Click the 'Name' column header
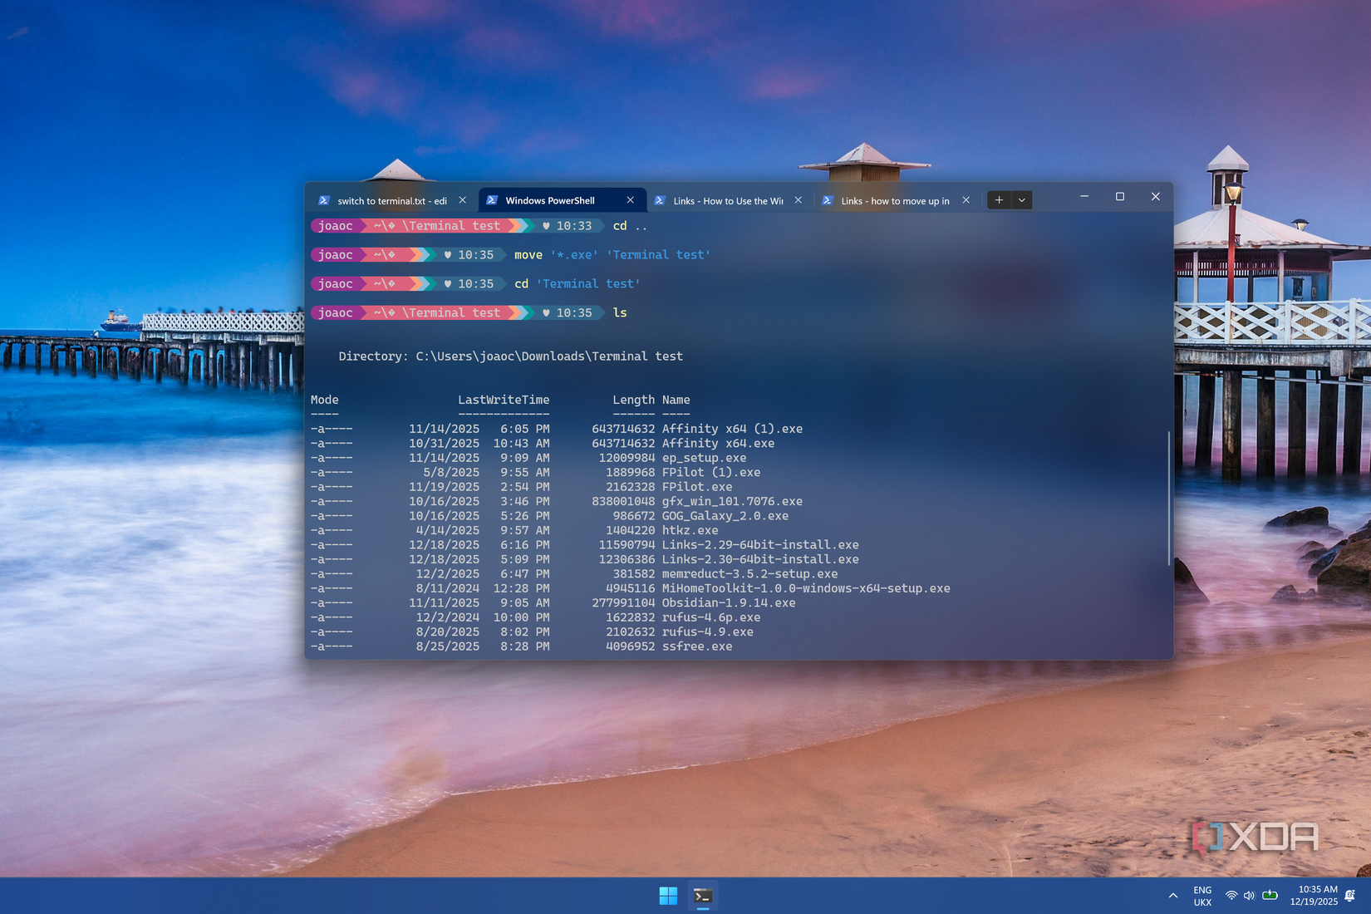This screenshot has height=914, width=1371. tap(676, 400)
